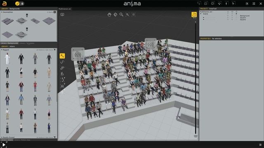Open the Library: Motion clips tab
Screen dimensions: 264x148
click(22, 140)
